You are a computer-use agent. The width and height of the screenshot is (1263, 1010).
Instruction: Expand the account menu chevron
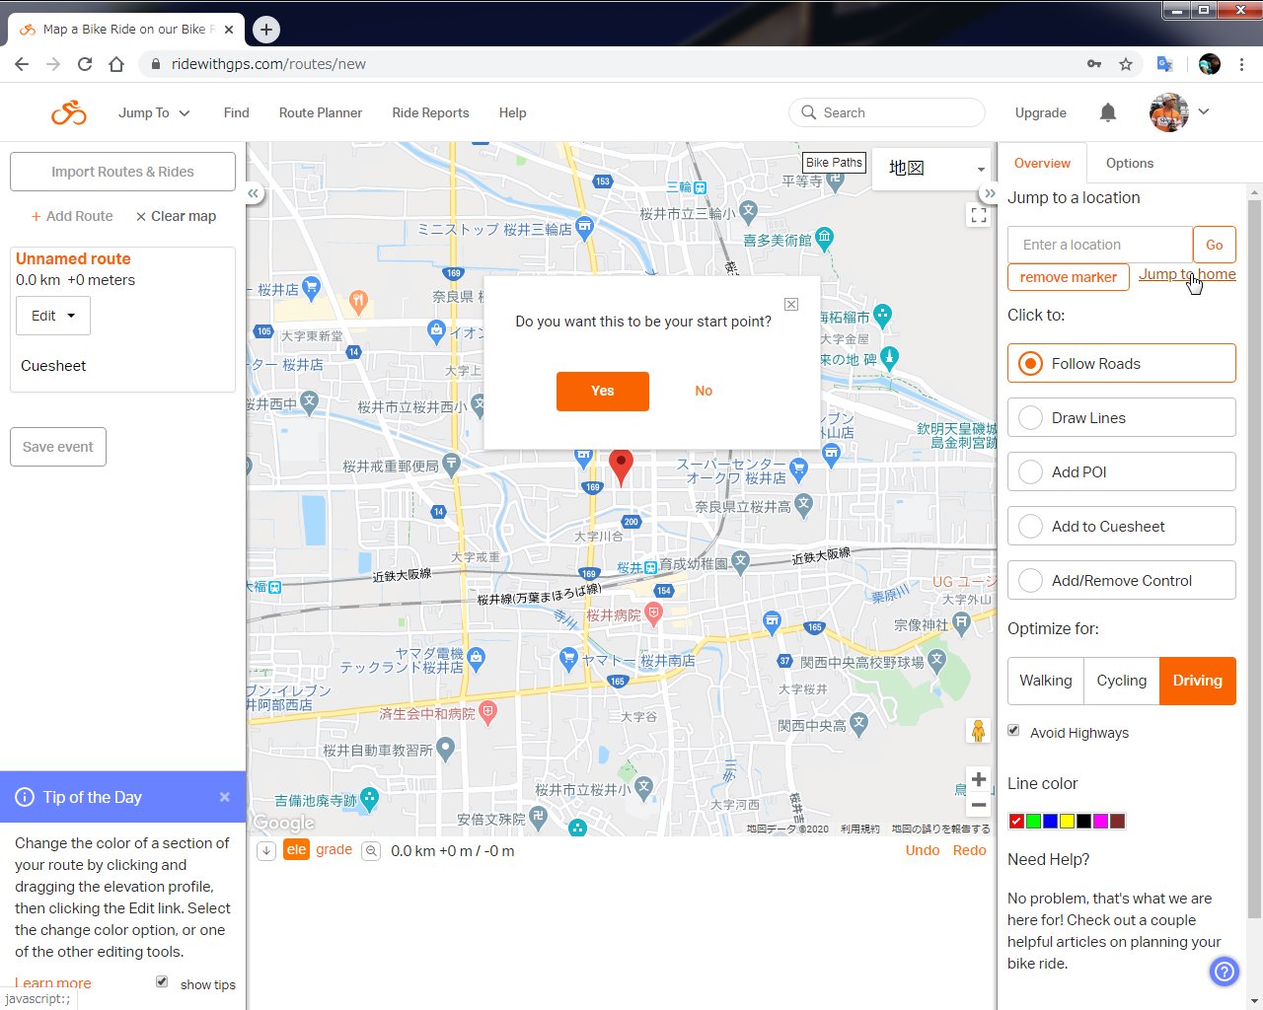[x=1204, y=111]
